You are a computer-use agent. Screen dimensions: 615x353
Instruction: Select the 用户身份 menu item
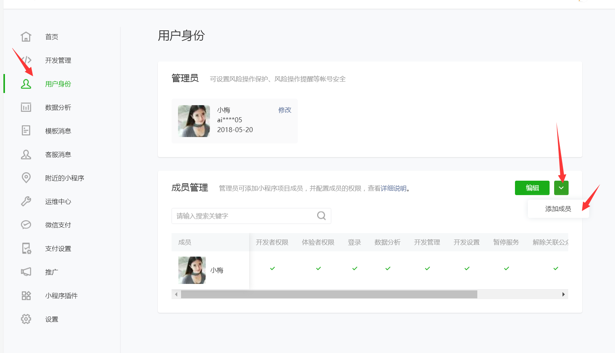coord(58,84)
